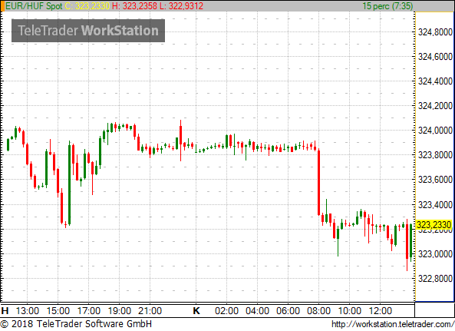Click the K day marker on time axis
The image size is (455, 331).
[x=196, y=311]
